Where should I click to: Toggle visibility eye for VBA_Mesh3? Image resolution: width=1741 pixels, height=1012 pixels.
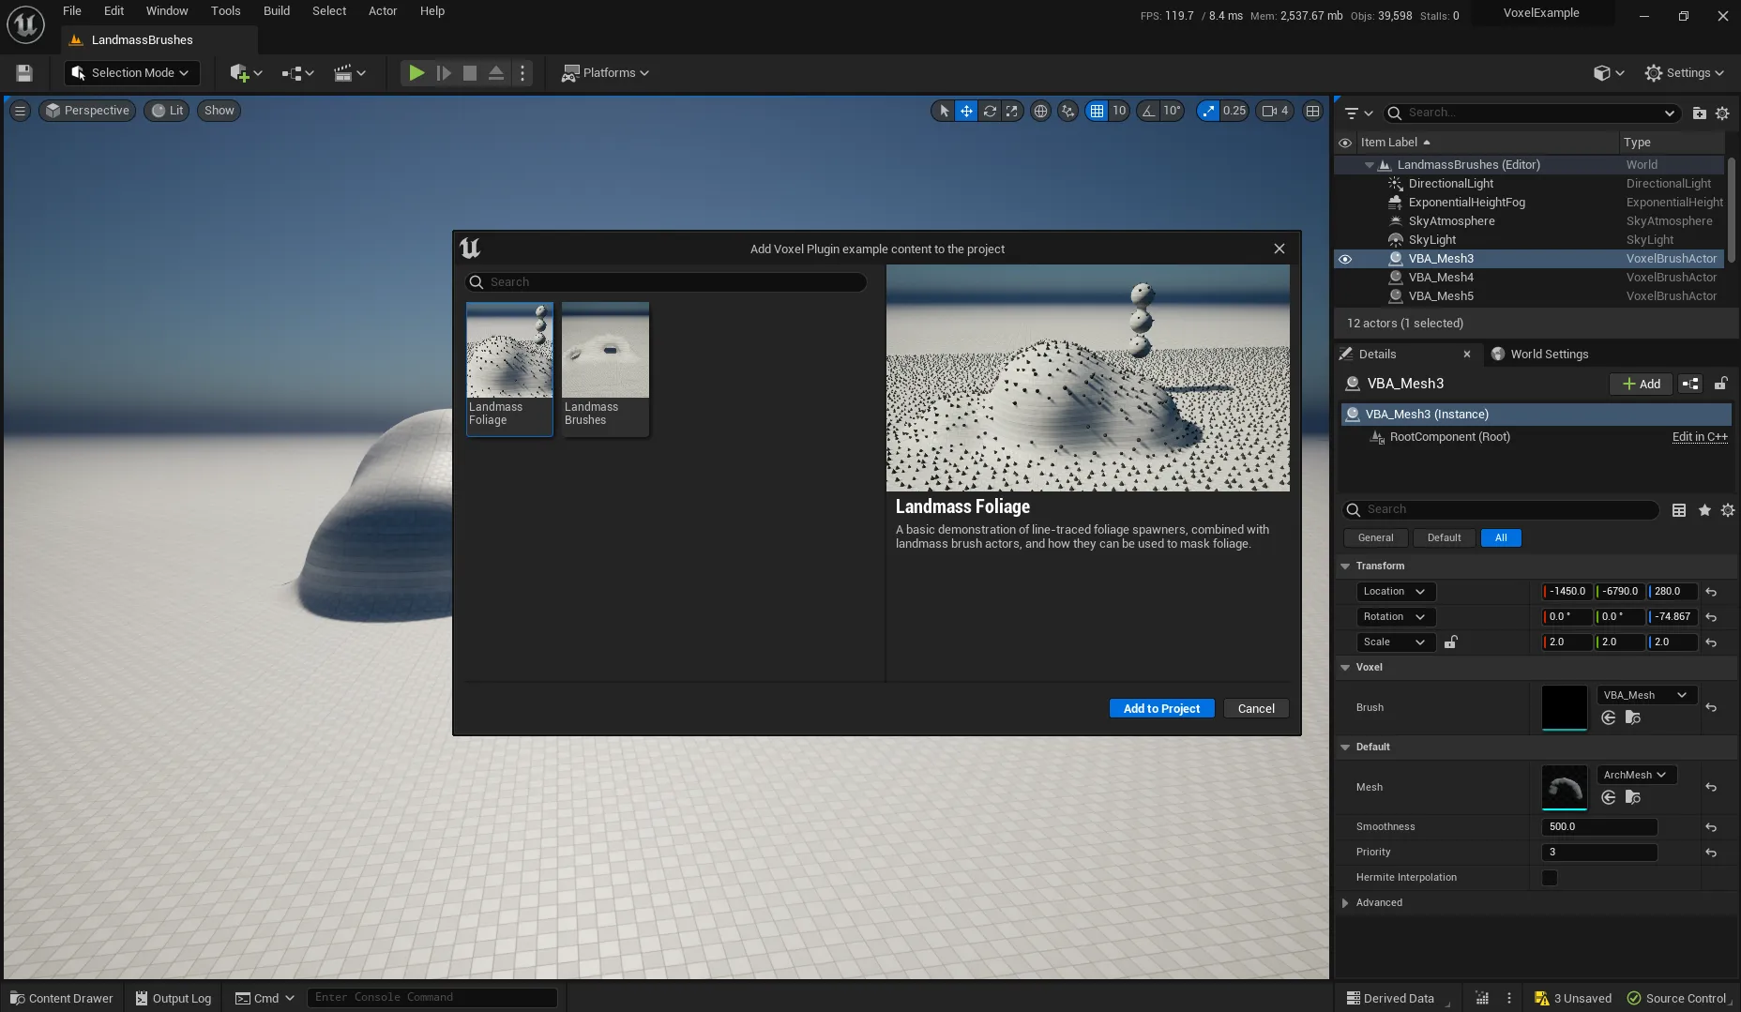click(1344, 259)
